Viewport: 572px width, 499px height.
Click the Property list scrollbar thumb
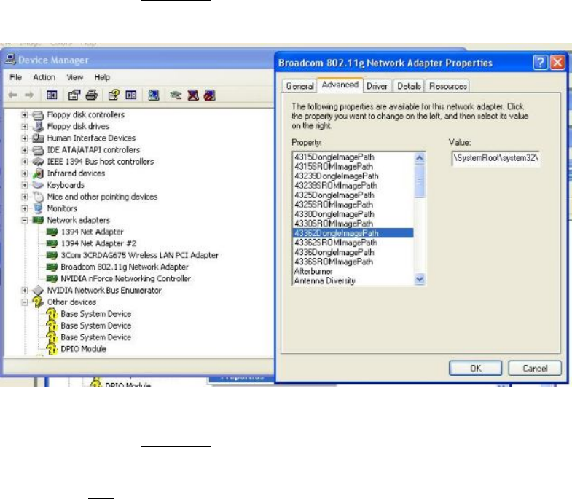pos(420,181)
